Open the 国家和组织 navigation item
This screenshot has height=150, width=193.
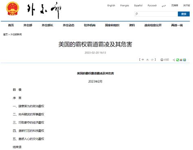coord(112,25)
